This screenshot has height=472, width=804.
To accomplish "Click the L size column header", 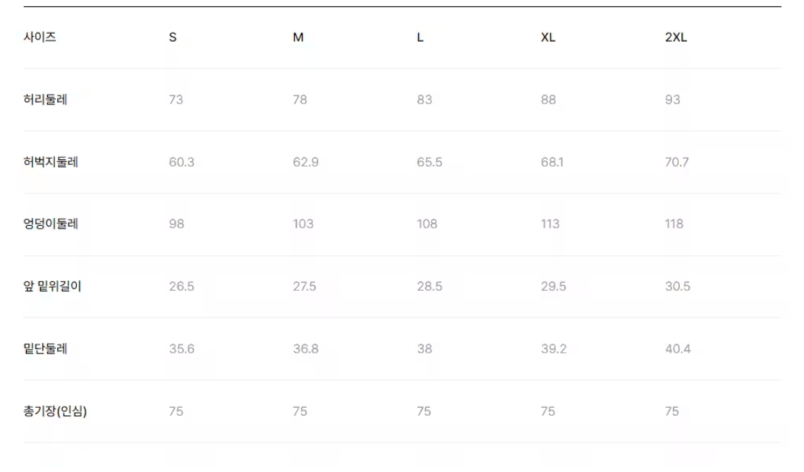I will point(420,37).
